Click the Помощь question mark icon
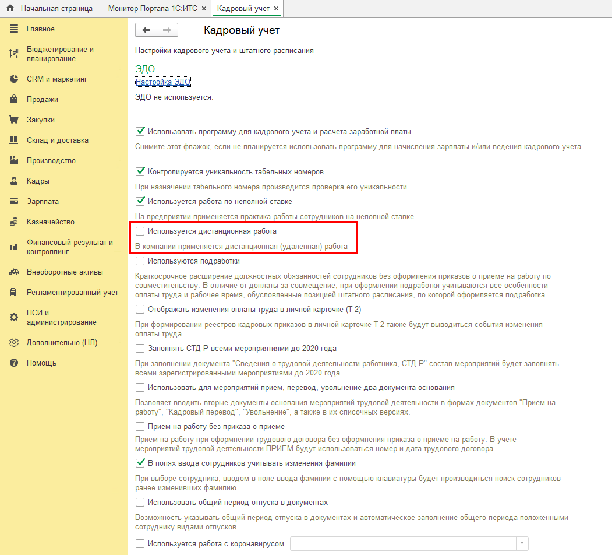Image resolution: width=612 pixels, height=555 pixels. pyautogui.click(x=14, y=363)
